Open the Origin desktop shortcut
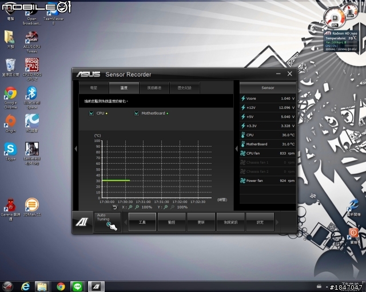The width and height of the screenshot is (366, 292). coord(10,123)
